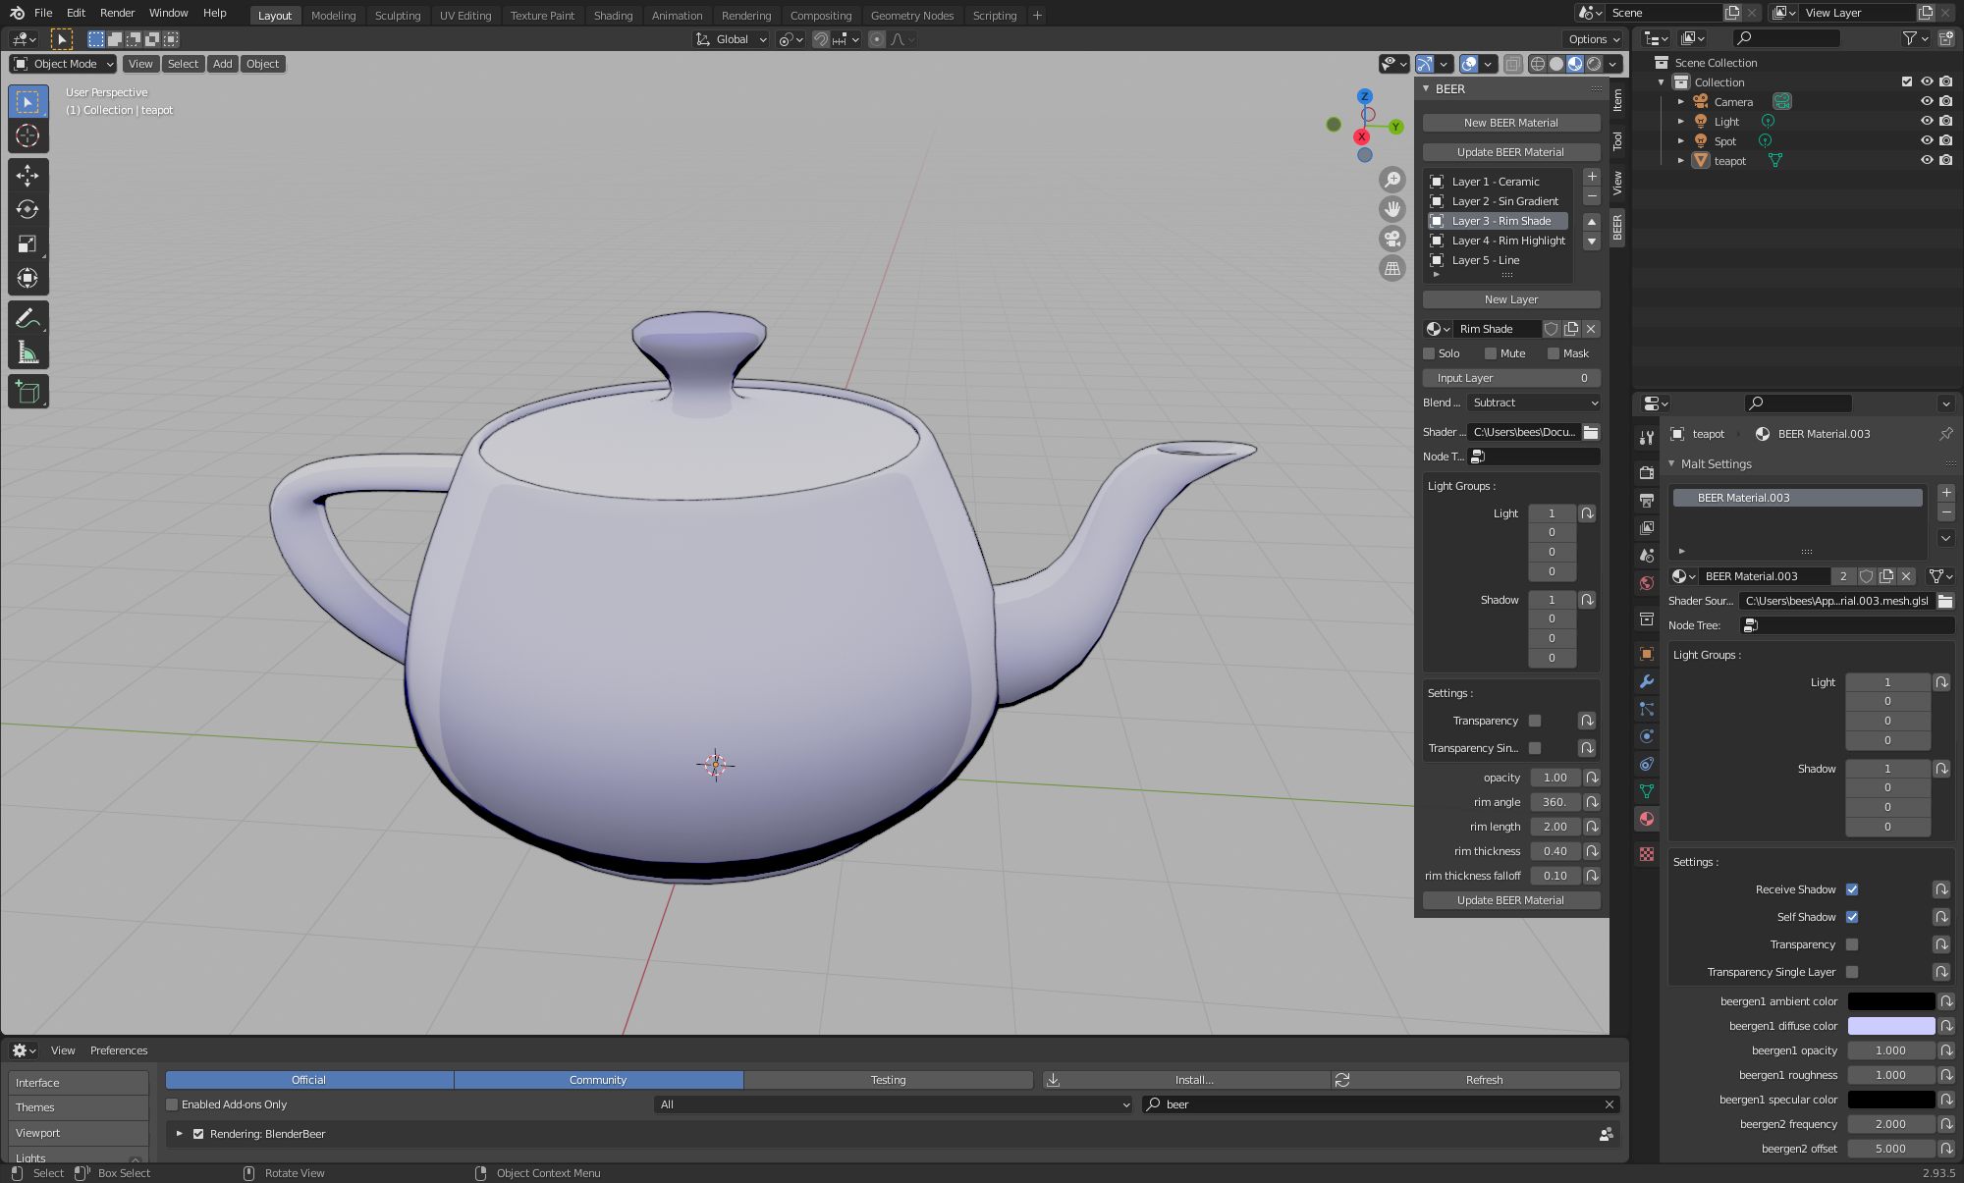Enable the Transparency checkbox in Settings
The image size is (1964, 1183).
pyautogui.click(x=1852, y=943)
